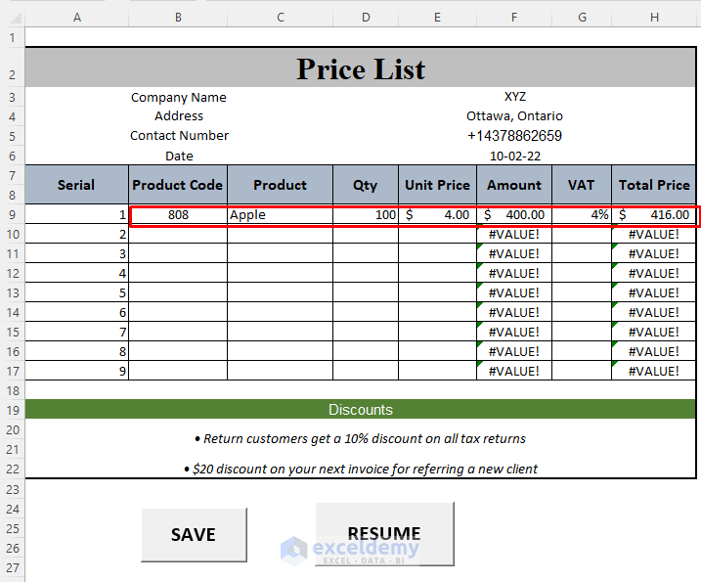Click the phone number +14378862659
The height and width of the screenshot is (582, 701).
coord(514,136)
